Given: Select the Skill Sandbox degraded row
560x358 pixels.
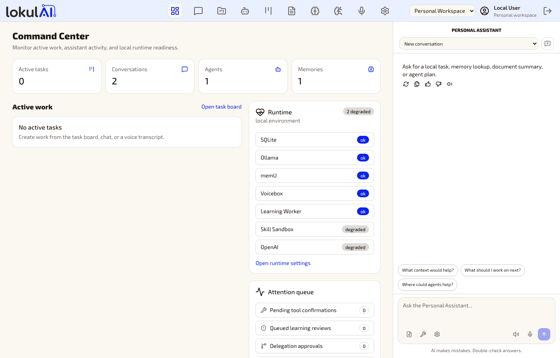Looking at the screenshot, I should pos(315,229).
